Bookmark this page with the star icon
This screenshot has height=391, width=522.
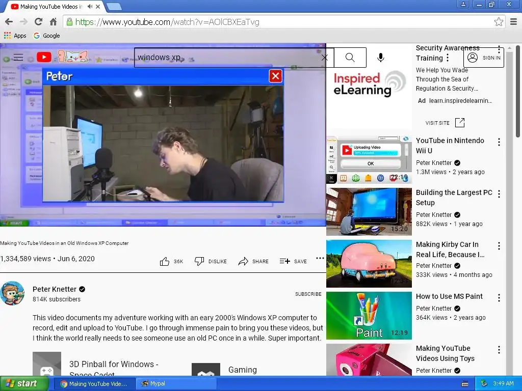tap(499, 22)
